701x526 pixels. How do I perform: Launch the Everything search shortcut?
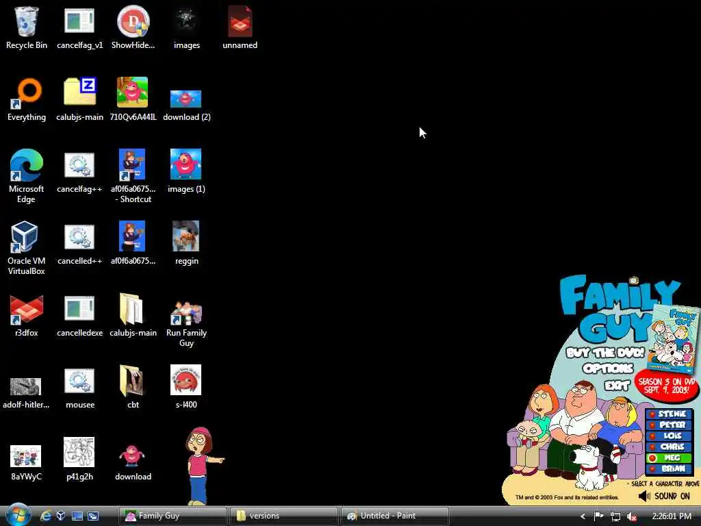[27, 99]
